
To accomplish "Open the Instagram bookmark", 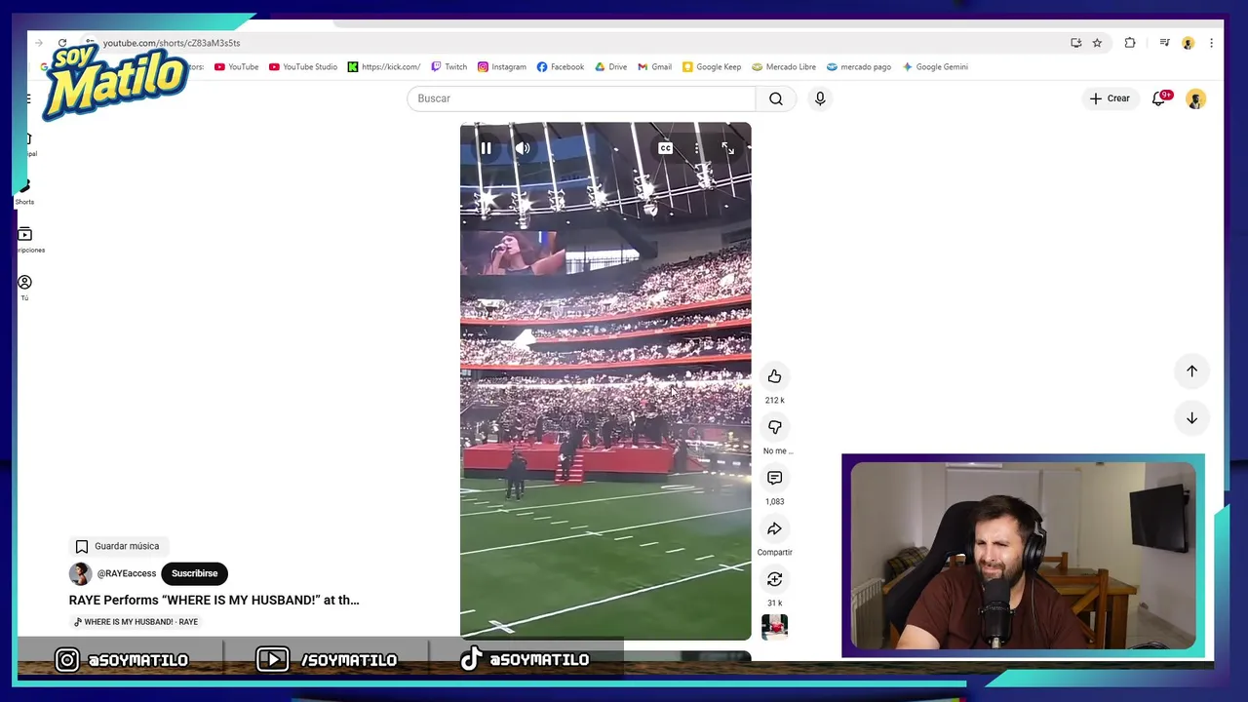I will coord(502,67).
